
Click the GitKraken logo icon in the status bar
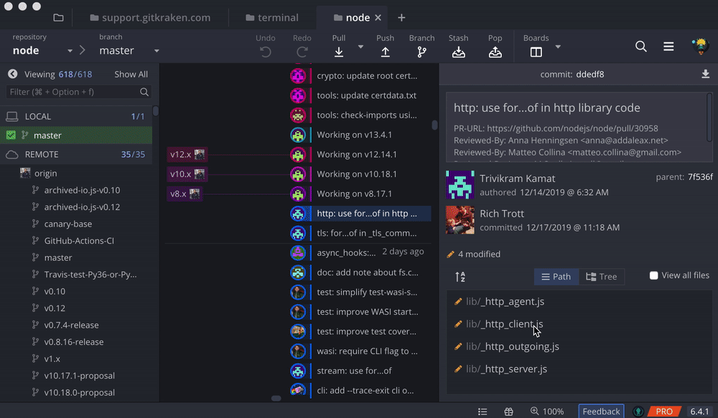638,412
